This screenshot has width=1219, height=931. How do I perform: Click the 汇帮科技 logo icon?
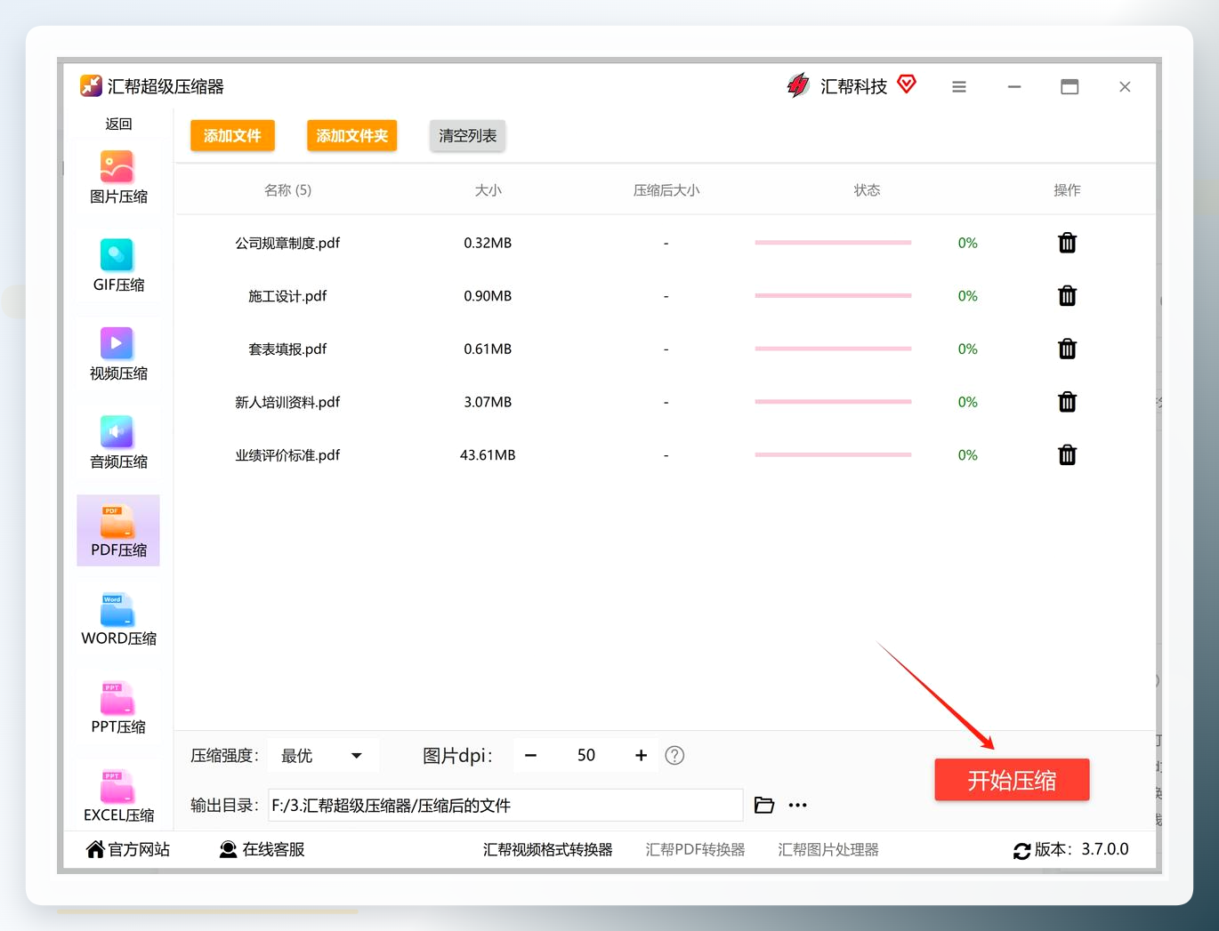click(x=798, y=85)
